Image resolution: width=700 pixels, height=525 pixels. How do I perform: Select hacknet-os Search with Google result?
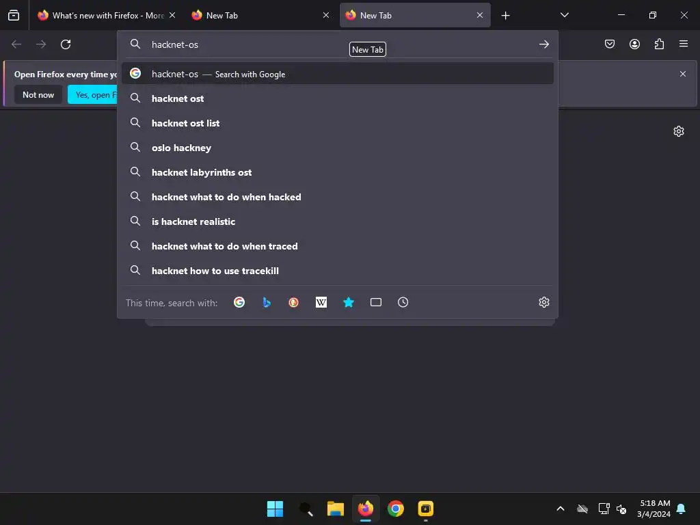pos(338,74)
